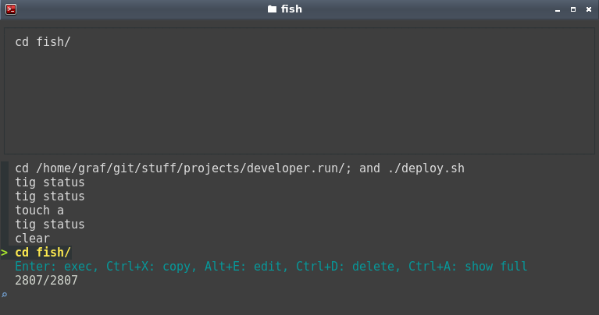Select the clear history entry
Screen dimensions: 599x315
click(x=33, y=239)
